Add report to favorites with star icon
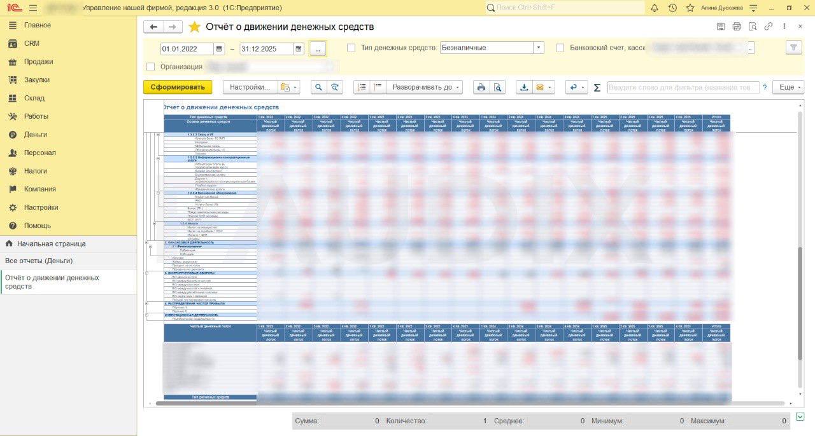Screen dimensions: 815x436 (x=194, y=27)
